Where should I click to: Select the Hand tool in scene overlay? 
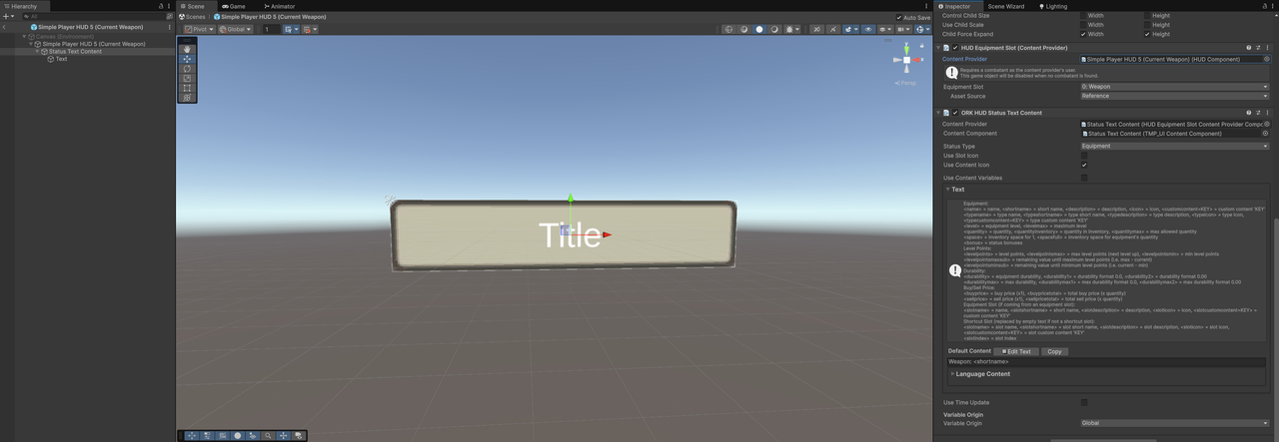187,49
